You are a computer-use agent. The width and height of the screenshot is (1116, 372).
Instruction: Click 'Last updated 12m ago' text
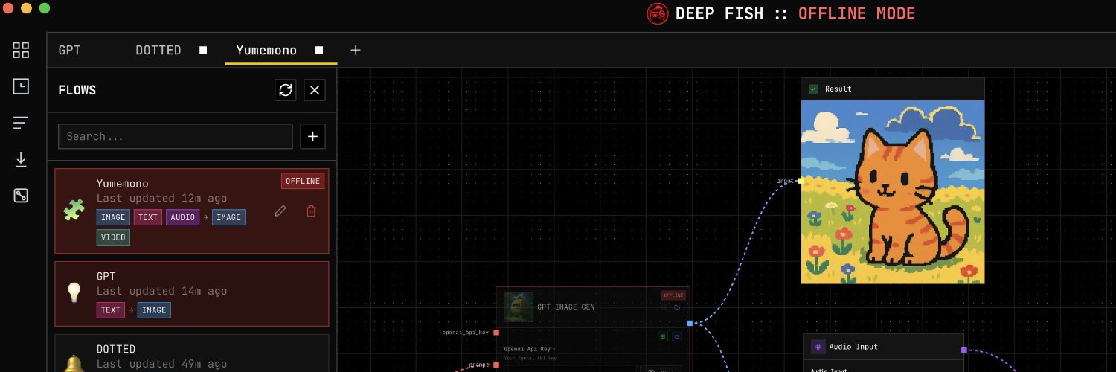click(162, 199)
